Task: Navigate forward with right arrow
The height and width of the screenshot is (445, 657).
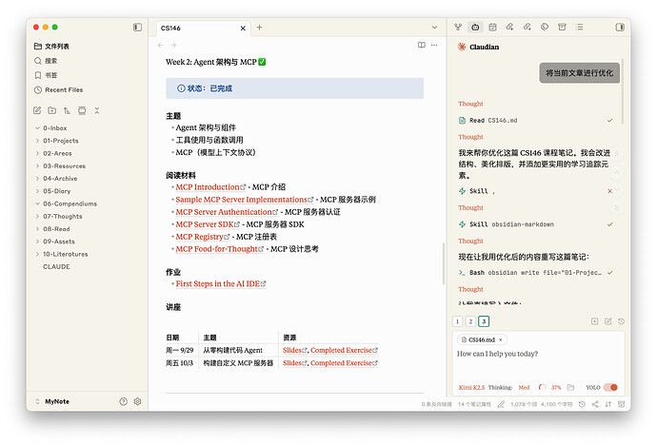Action: click(174, 46)
